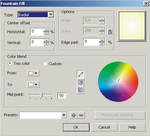This screenshot has height=136, width=150.
Task: Click the Mid-point value field showing 50
Action: point(62,95)
